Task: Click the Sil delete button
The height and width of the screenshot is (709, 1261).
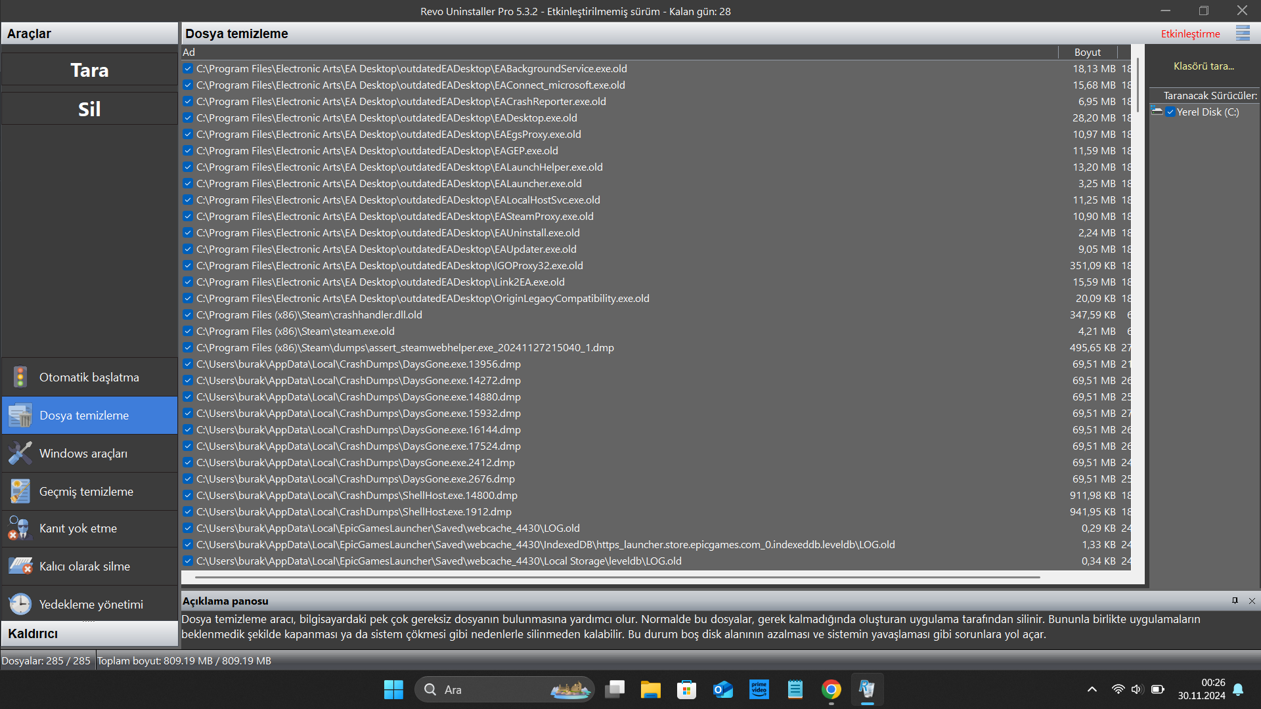Action: [x=89, y=109]
